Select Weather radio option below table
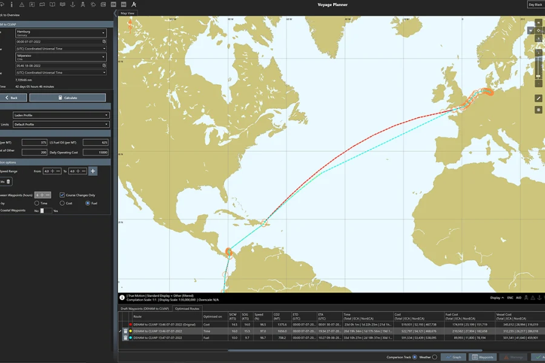The image size is (545, 363). [x=435, y=357]
